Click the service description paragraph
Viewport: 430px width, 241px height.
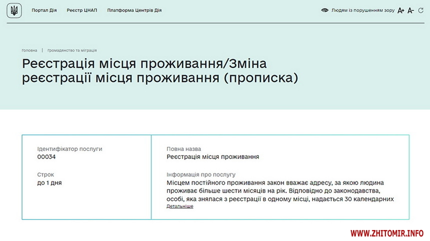[x=280, y=191]
